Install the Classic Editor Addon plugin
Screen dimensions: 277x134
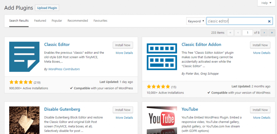pos(260,45)
